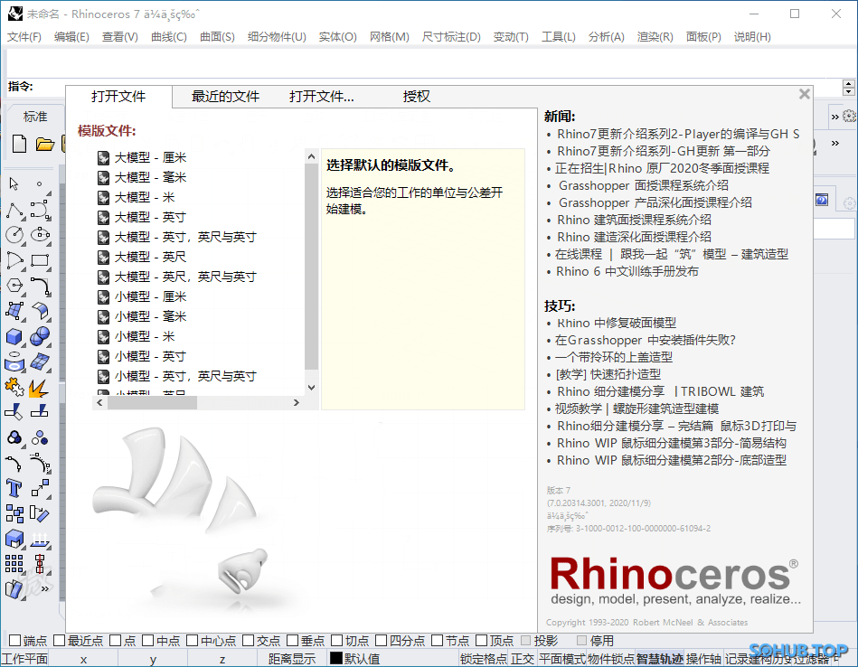This screenshot has width=858, height=667.
Task: Switch to the 最近的文件 tab
Action: (x=225, y=97)
